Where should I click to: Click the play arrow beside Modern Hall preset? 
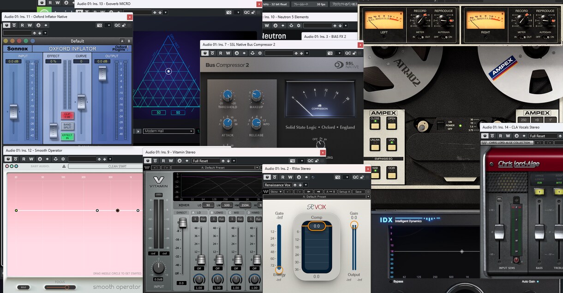pyautogui.click(x=138, y=131)
